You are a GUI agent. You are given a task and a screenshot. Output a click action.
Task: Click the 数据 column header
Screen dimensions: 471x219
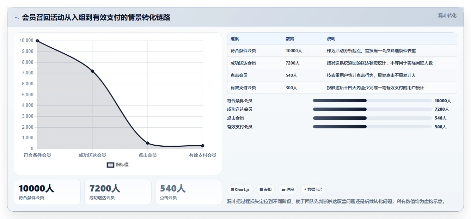(290, 39)
